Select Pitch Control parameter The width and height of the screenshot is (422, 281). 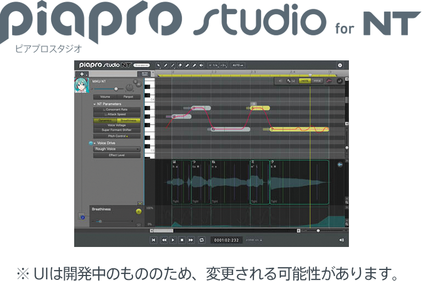[x=117, y=136]
